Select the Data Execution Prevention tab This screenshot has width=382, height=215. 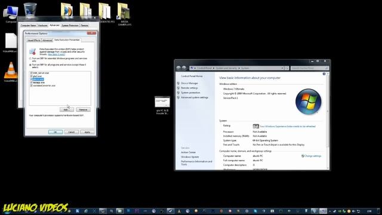67,40
